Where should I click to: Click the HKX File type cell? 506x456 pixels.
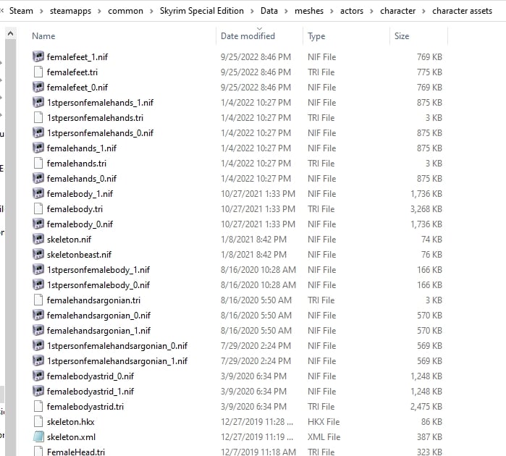click(x=324, y=421)
